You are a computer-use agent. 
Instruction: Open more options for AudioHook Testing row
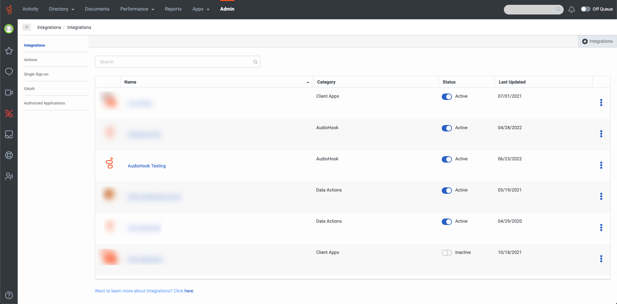point(601,165)
